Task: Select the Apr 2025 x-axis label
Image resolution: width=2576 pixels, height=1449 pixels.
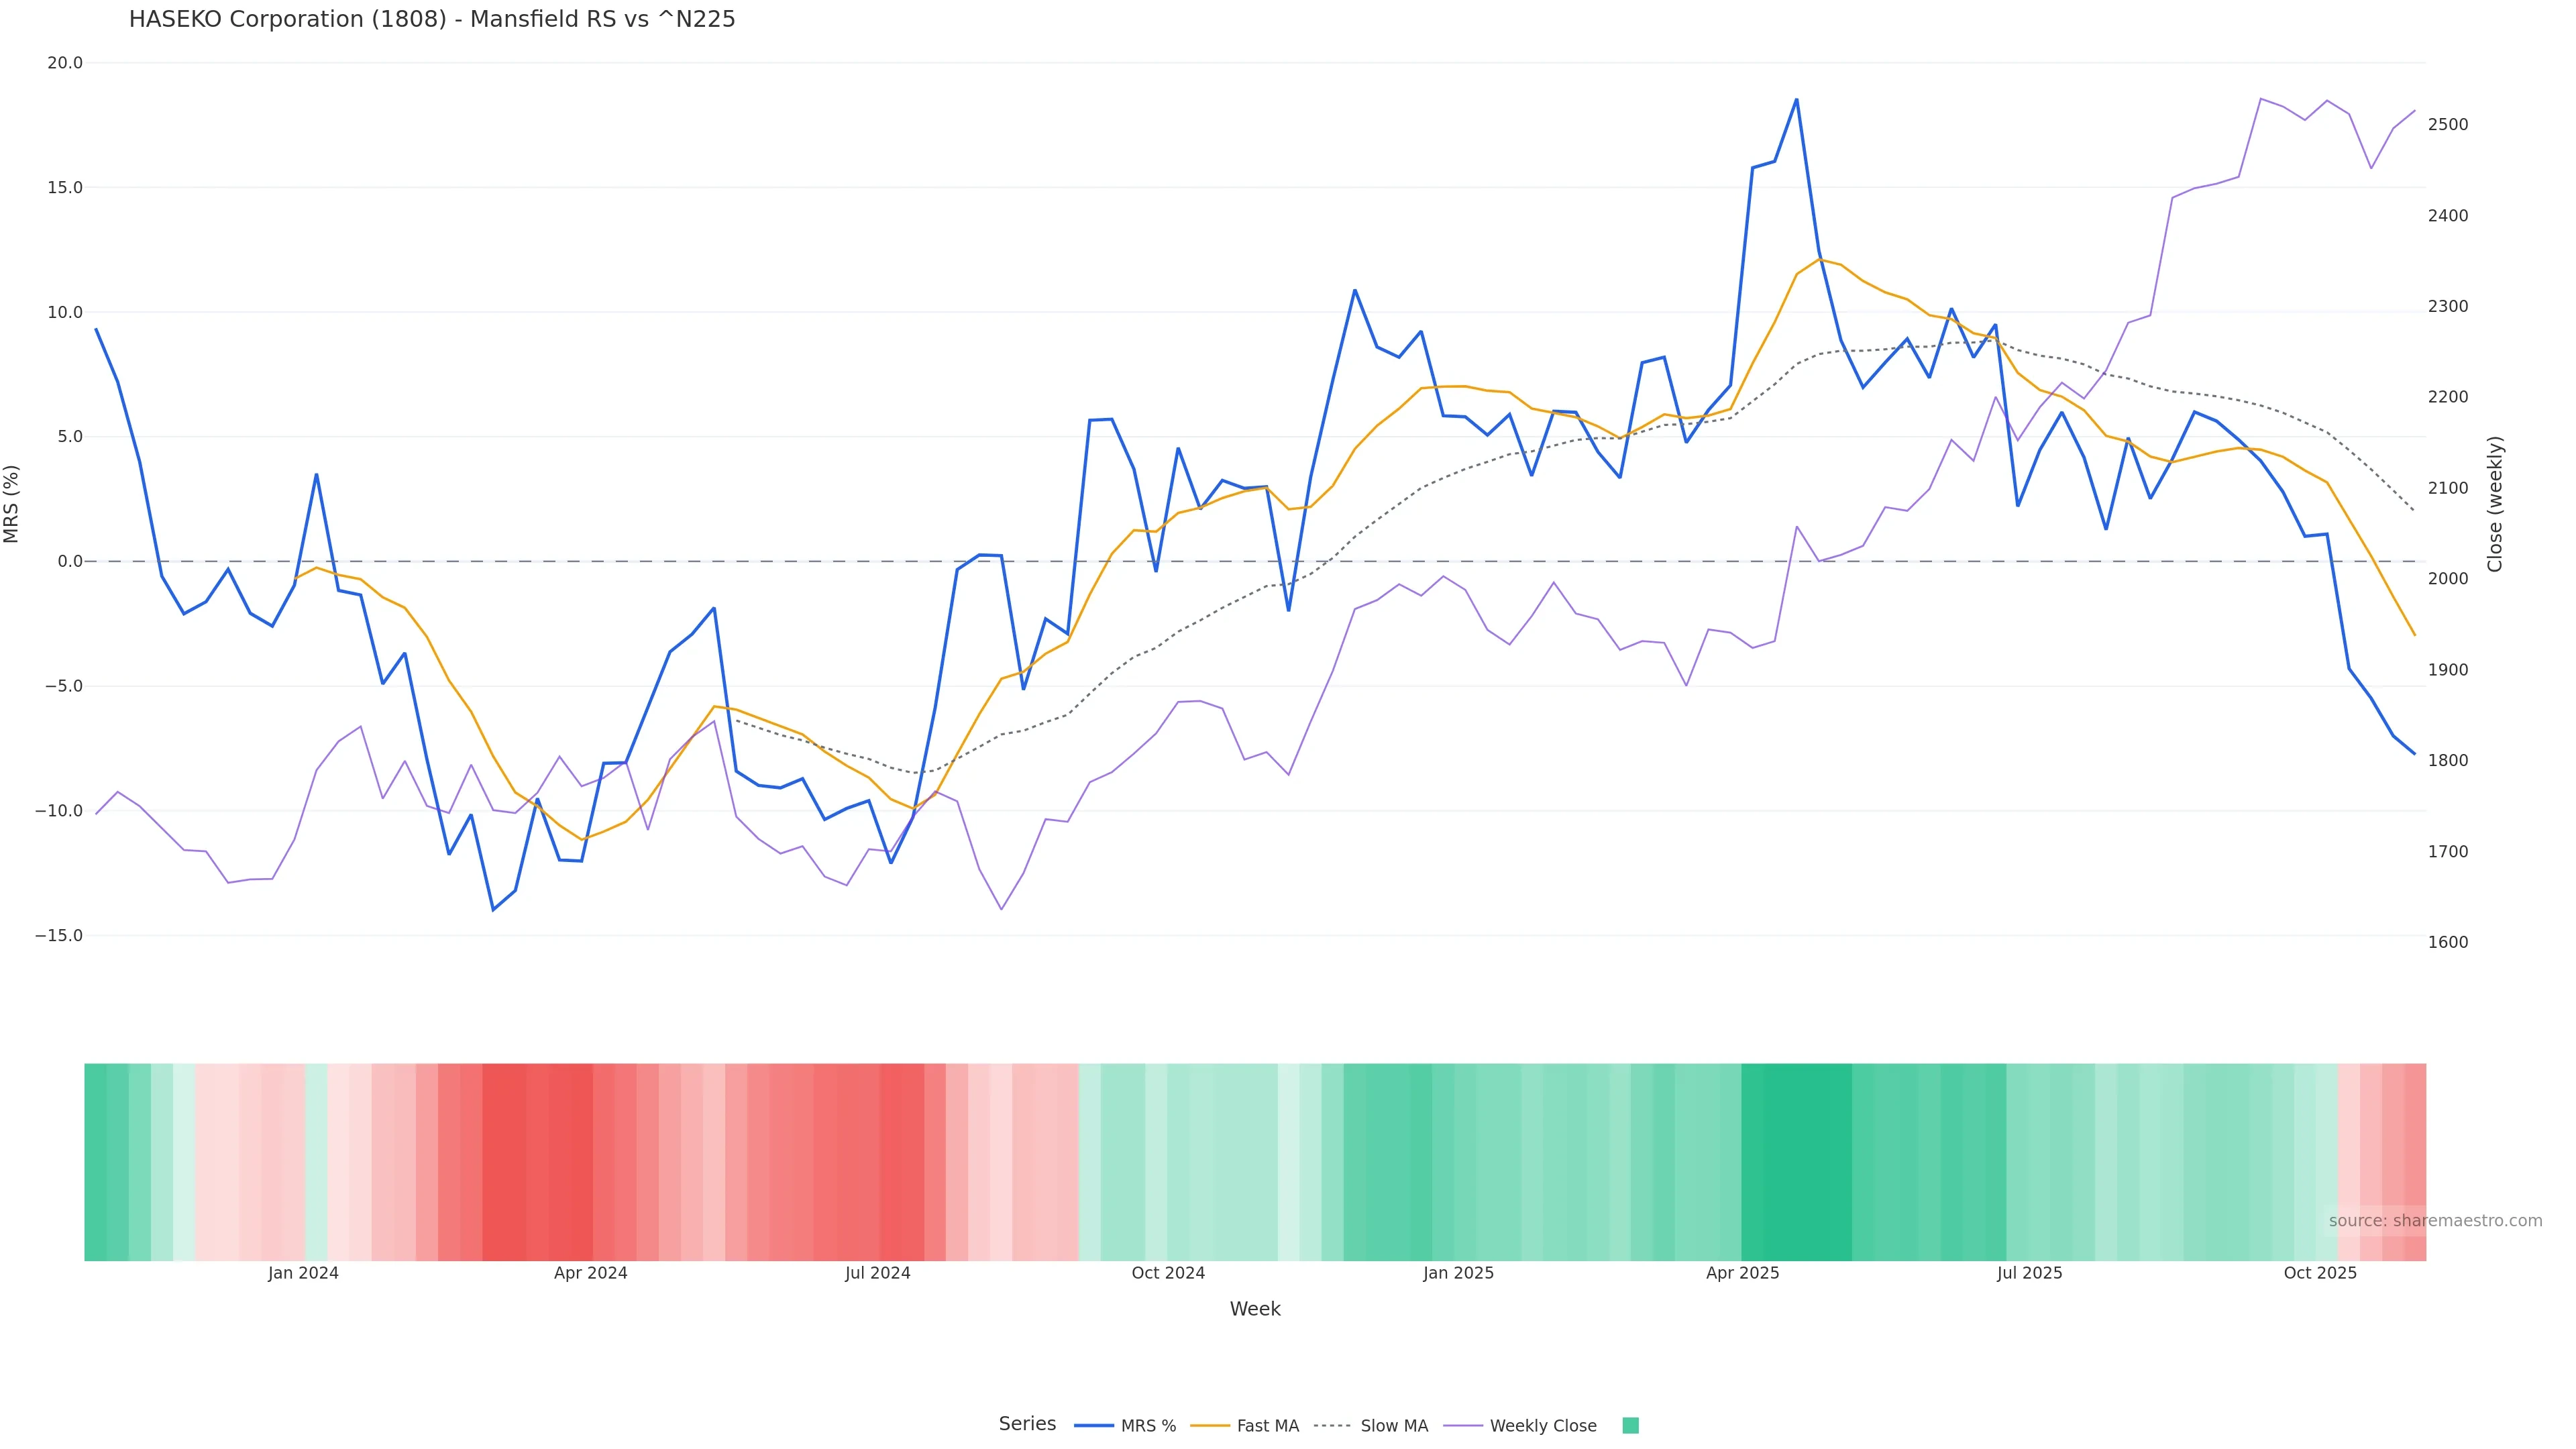Action: pyautogui.click(x=1742, y=1273)
